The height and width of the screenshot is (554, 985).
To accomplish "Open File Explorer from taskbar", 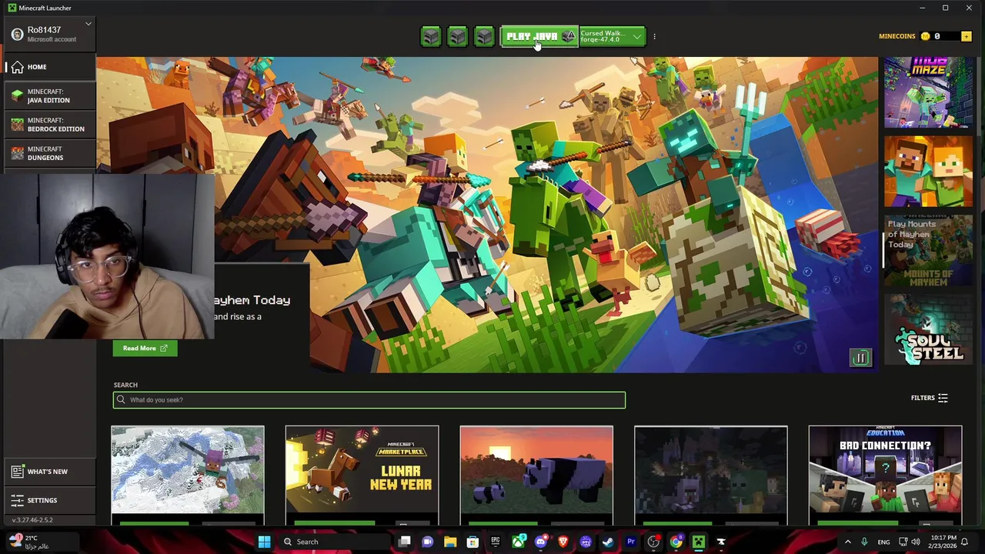I will [x=450, y=542].
